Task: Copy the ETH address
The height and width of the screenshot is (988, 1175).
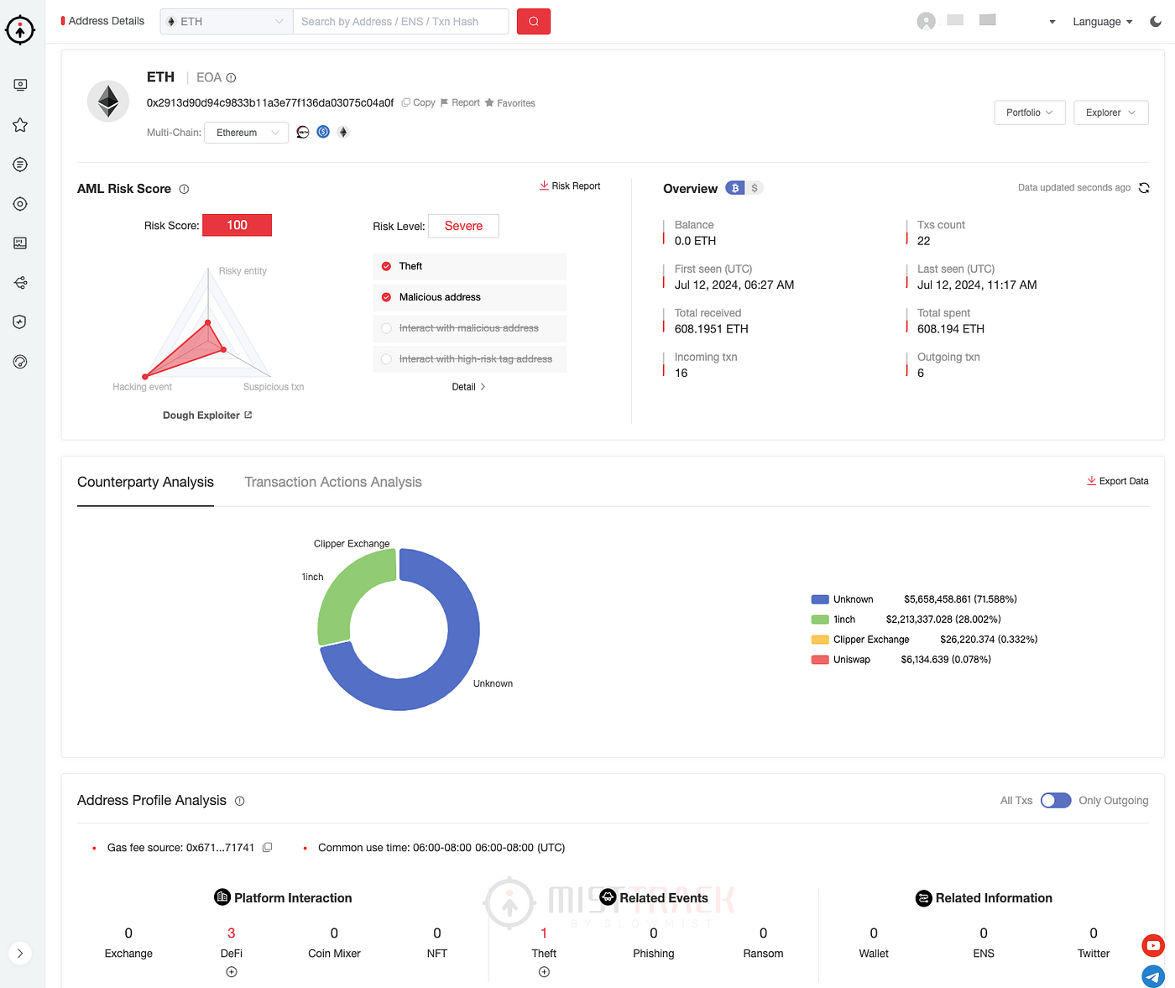Action: (x=418, y=102)
